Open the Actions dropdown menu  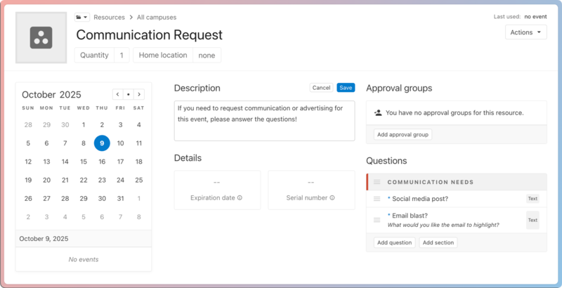(525, 32)
